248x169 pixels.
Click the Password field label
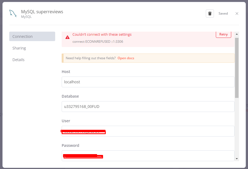coord(70,145)
